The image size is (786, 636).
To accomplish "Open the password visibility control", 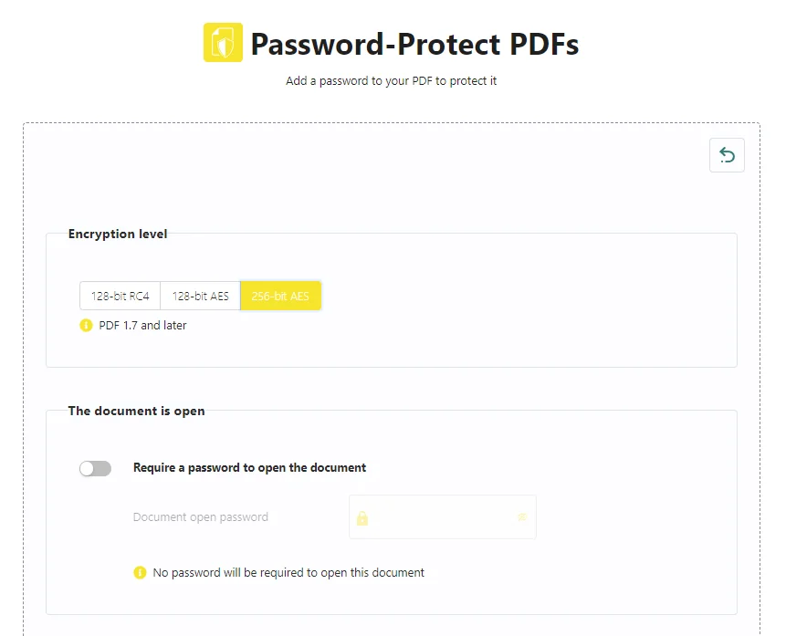I will 521,516.
